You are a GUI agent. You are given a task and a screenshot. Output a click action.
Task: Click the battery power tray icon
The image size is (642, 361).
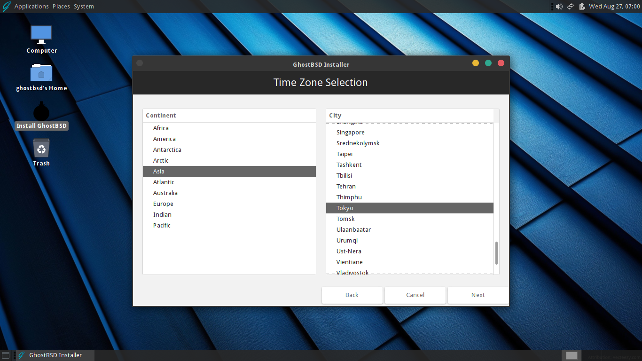582,7
